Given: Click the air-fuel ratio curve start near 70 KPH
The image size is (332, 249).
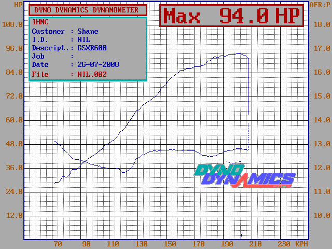Looking at the screenshot, I should click(55, 141).
